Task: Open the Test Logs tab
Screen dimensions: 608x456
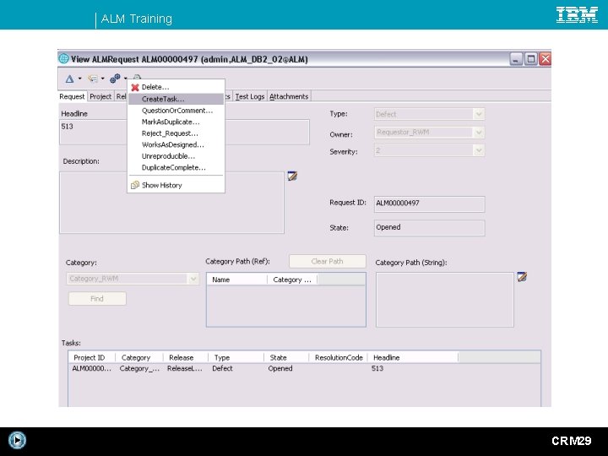Action: coord(250,96)
